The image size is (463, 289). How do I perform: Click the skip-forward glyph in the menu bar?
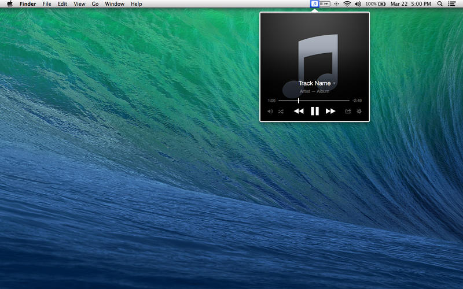click(326, 4)
